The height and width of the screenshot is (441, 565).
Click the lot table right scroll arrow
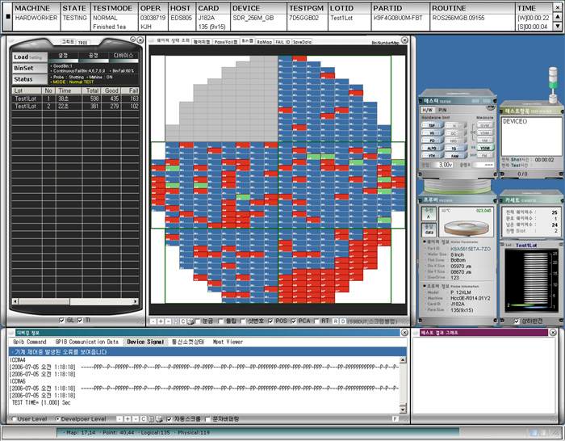click(136, 301)
